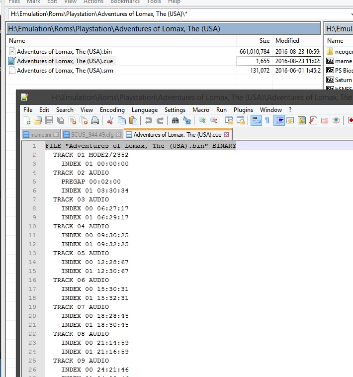Sort by the Modified column header

click(x=296, y=41)
